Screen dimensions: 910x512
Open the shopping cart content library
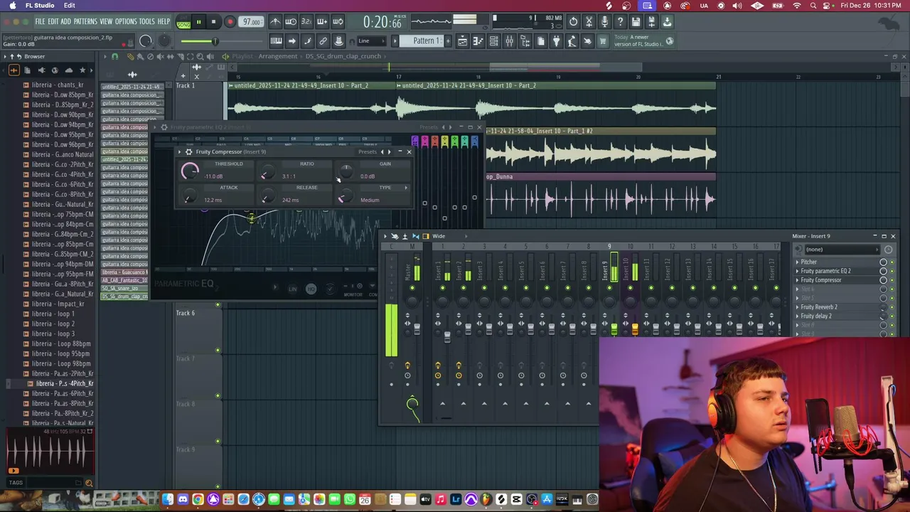(602, 41)
